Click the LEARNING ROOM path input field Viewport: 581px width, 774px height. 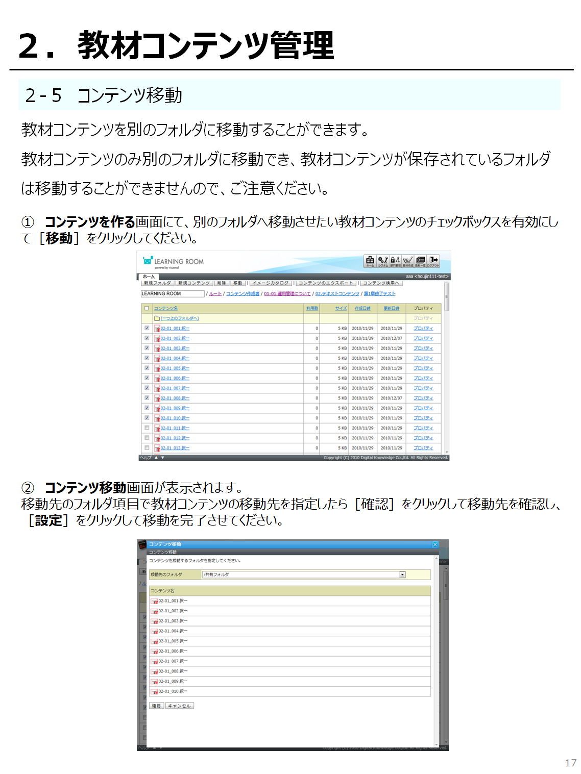click(x=172, y=294)
